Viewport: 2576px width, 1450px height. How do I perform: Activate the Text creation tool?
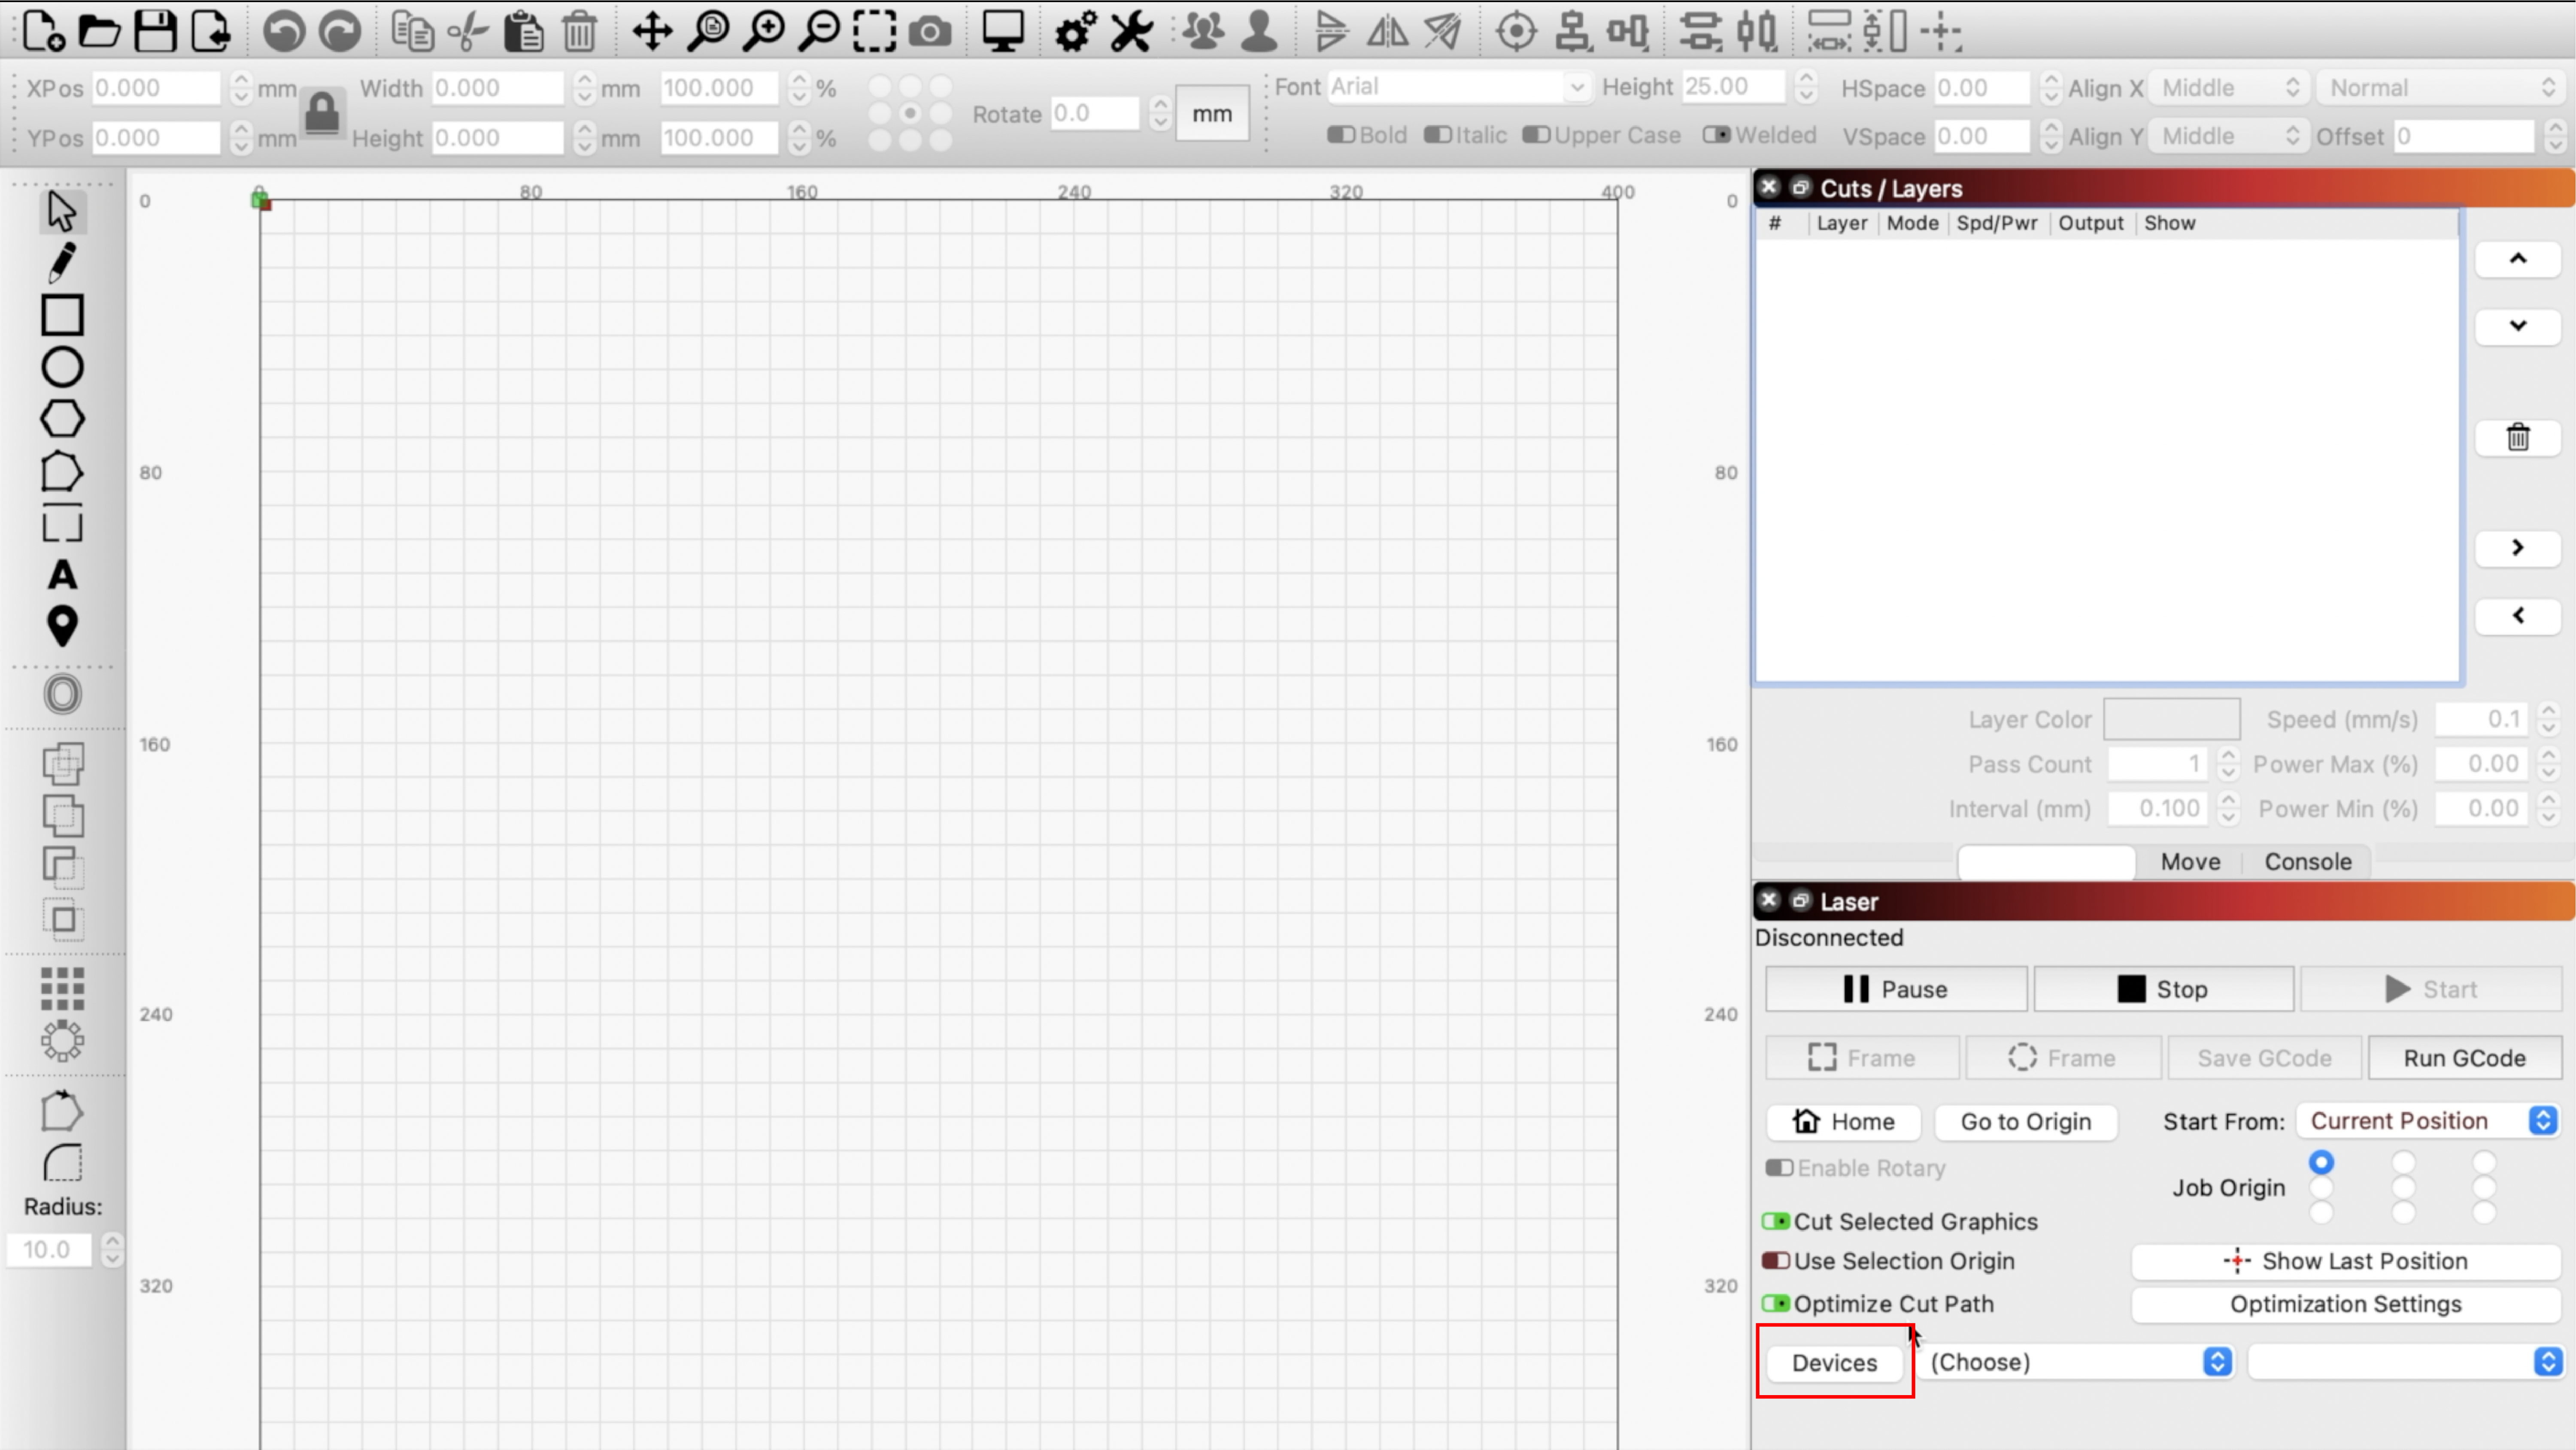[62, 574]
